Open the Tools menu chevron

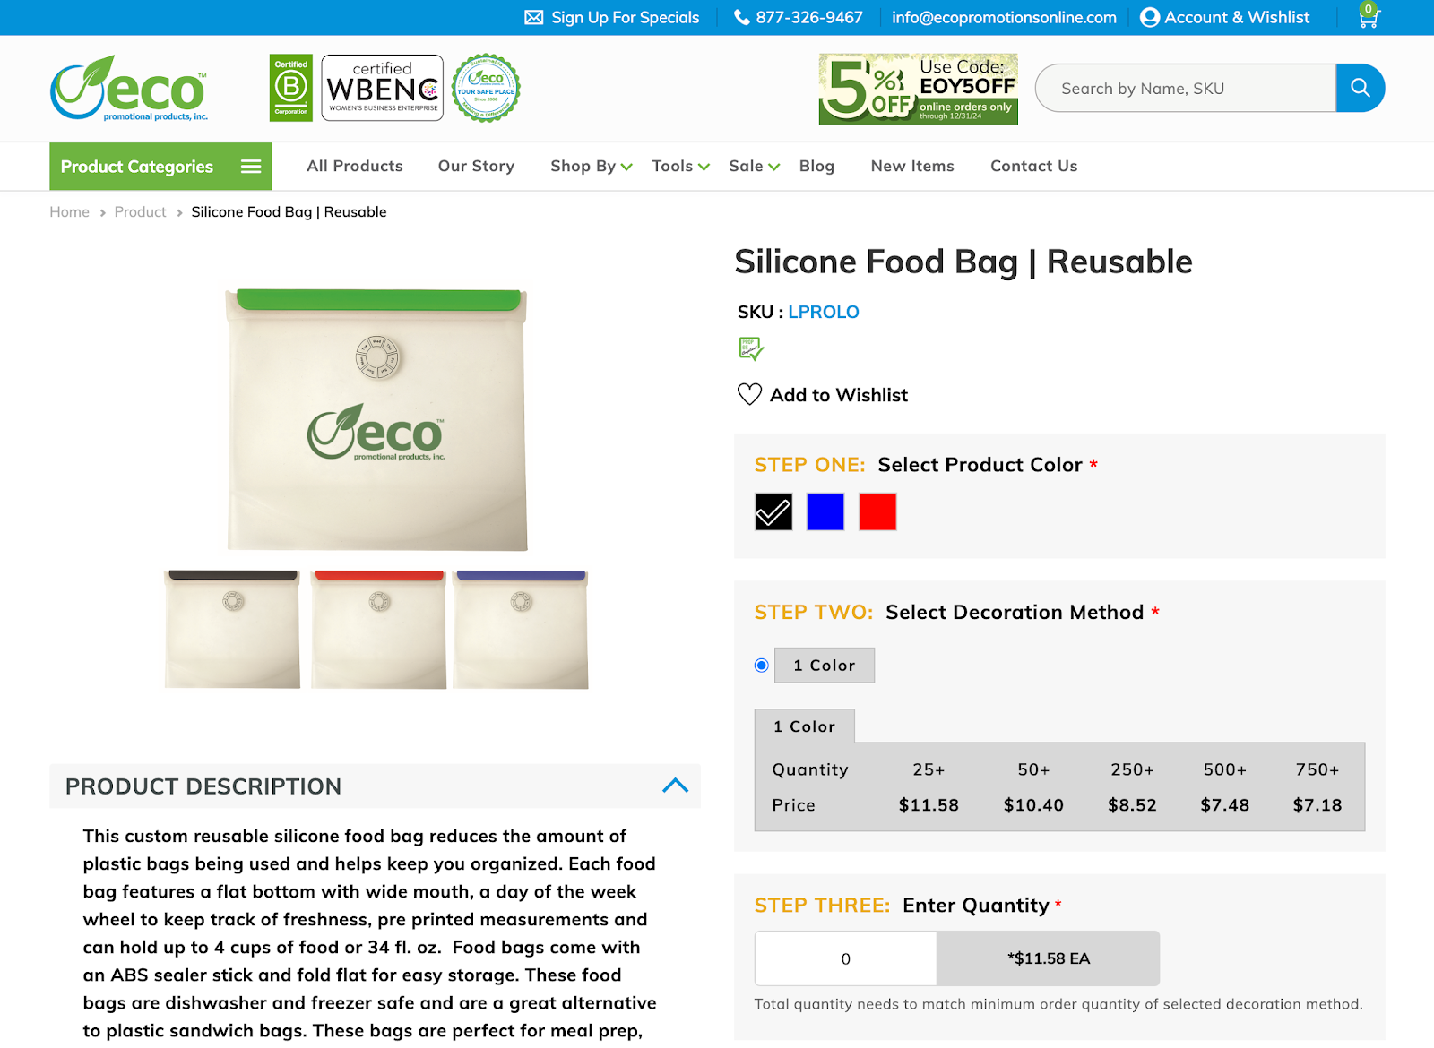point(704,167)
